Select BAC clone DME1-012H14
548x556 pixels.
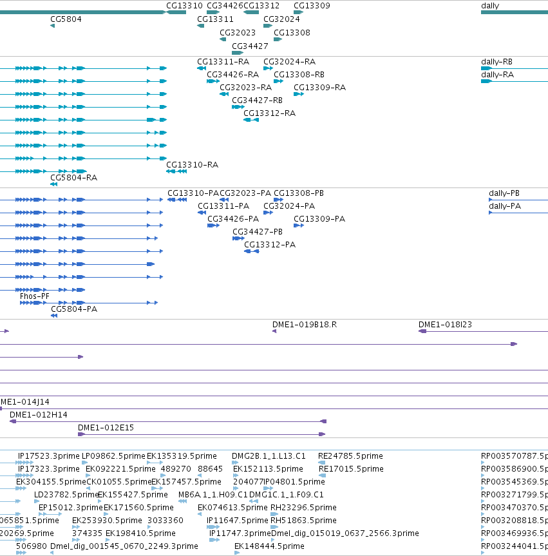[x=38, y=415]
